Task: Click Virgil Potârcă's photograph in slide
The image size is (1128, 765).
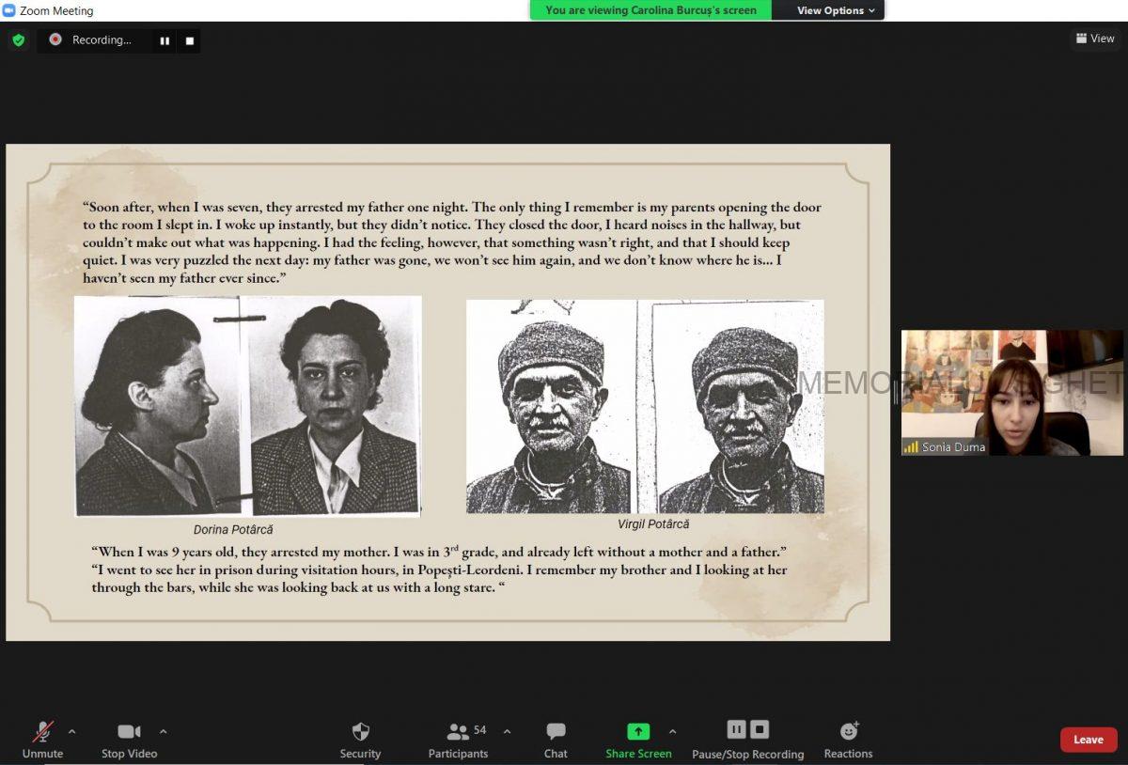Action: (x=645, y=406)
